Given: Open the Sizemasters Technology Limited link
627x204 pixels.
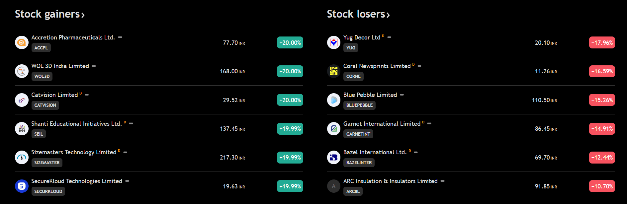Looking at the screenshot, I should [74, 152].
